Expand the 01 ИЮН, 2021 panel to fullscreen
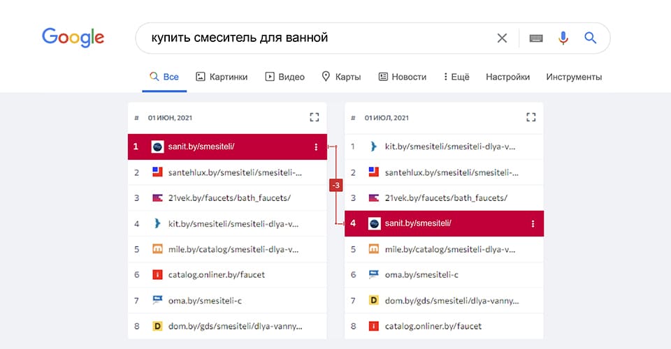Screen dimensions: 671x349 [x=314, y=117]
